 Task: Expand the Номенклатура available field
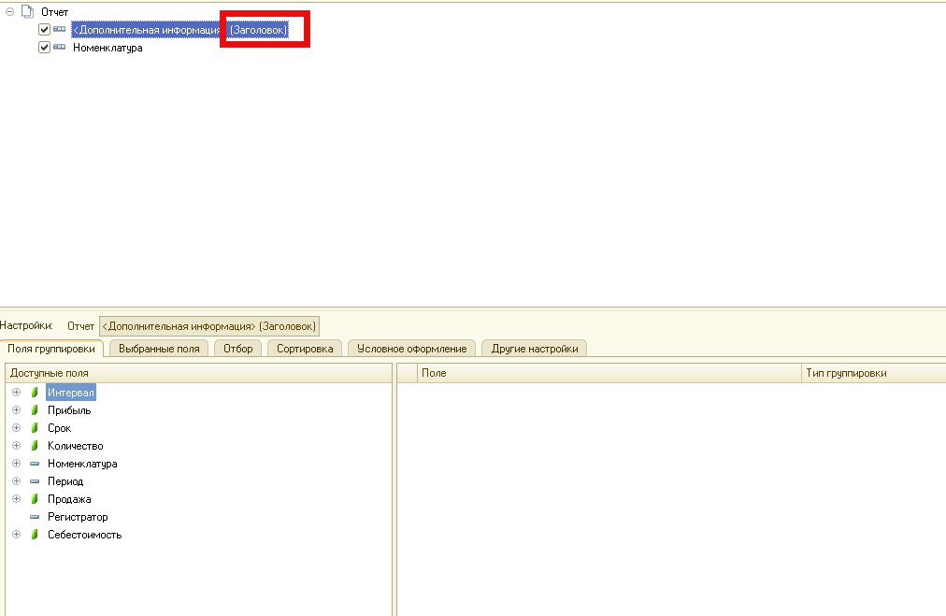click(x=16, y=464)
